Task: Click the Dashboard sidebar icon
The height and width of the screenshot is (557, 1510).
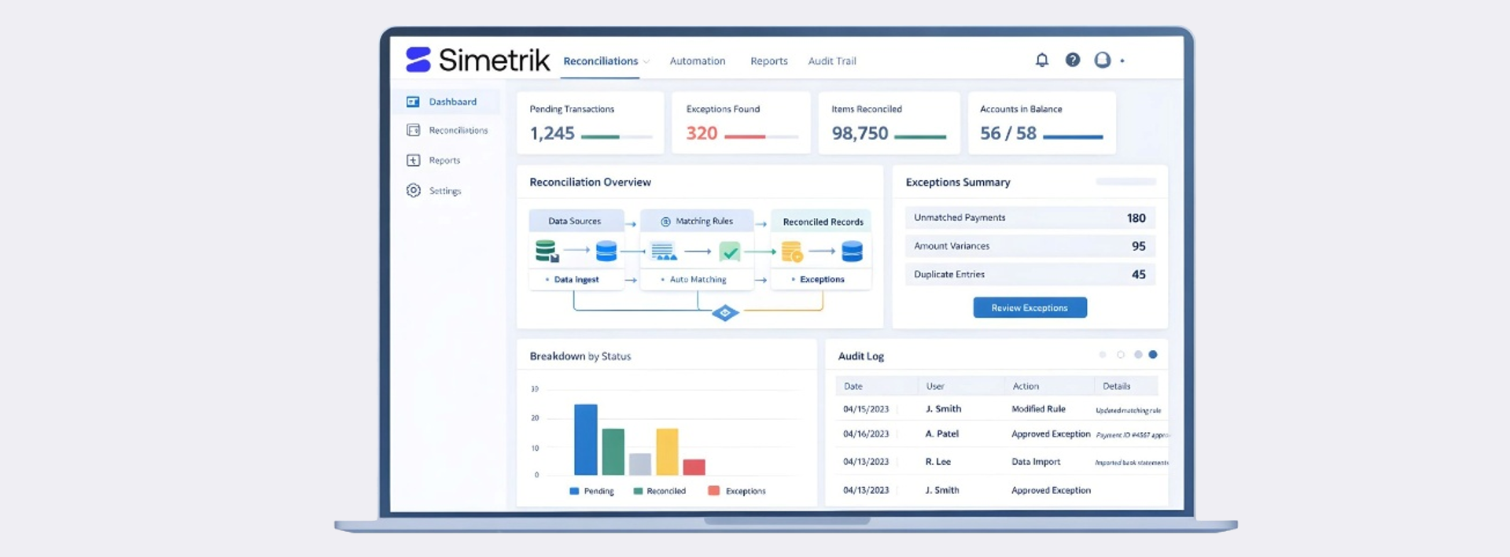Action: click(413, 101)
